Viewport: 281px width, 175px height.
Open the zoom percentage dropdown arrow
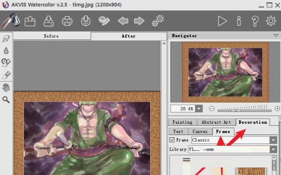pos(199,109)
